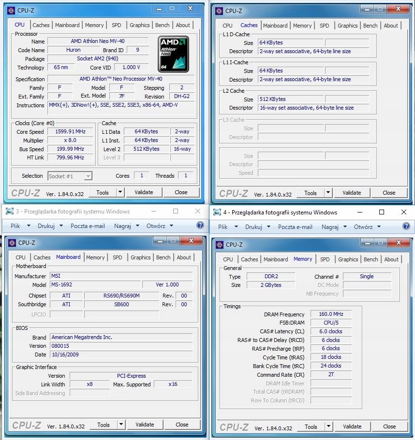Click CAS# Latency 6.0 clocks value
The image size is (415, 440).
coord(331,331)
